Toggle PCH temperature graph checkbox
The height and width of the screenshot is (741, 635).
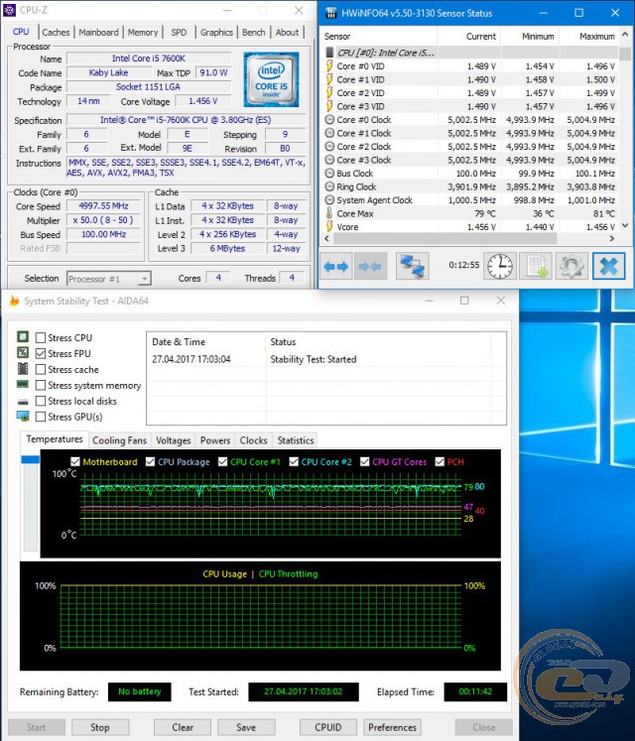[440, 461]
